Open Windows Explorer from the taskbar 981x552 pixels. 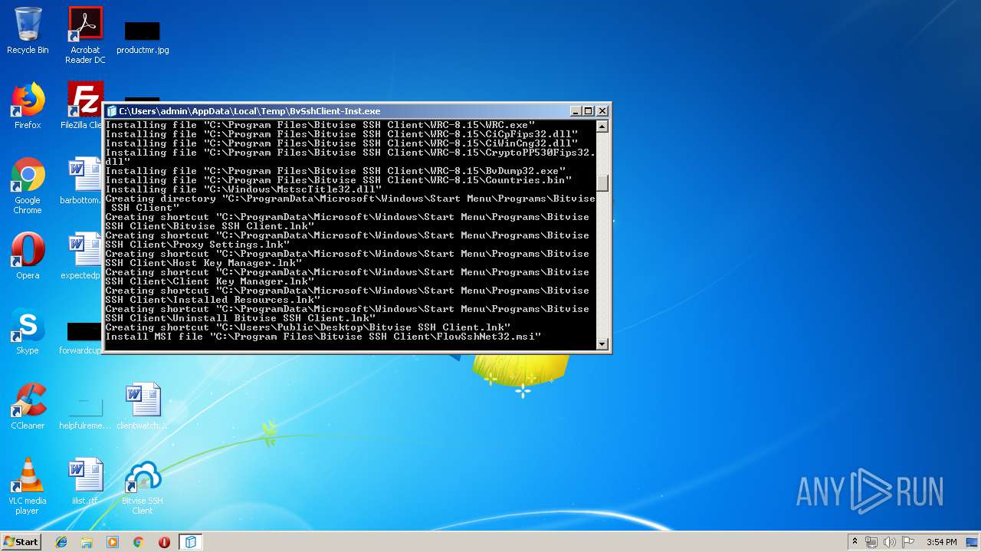pos(87,542)
